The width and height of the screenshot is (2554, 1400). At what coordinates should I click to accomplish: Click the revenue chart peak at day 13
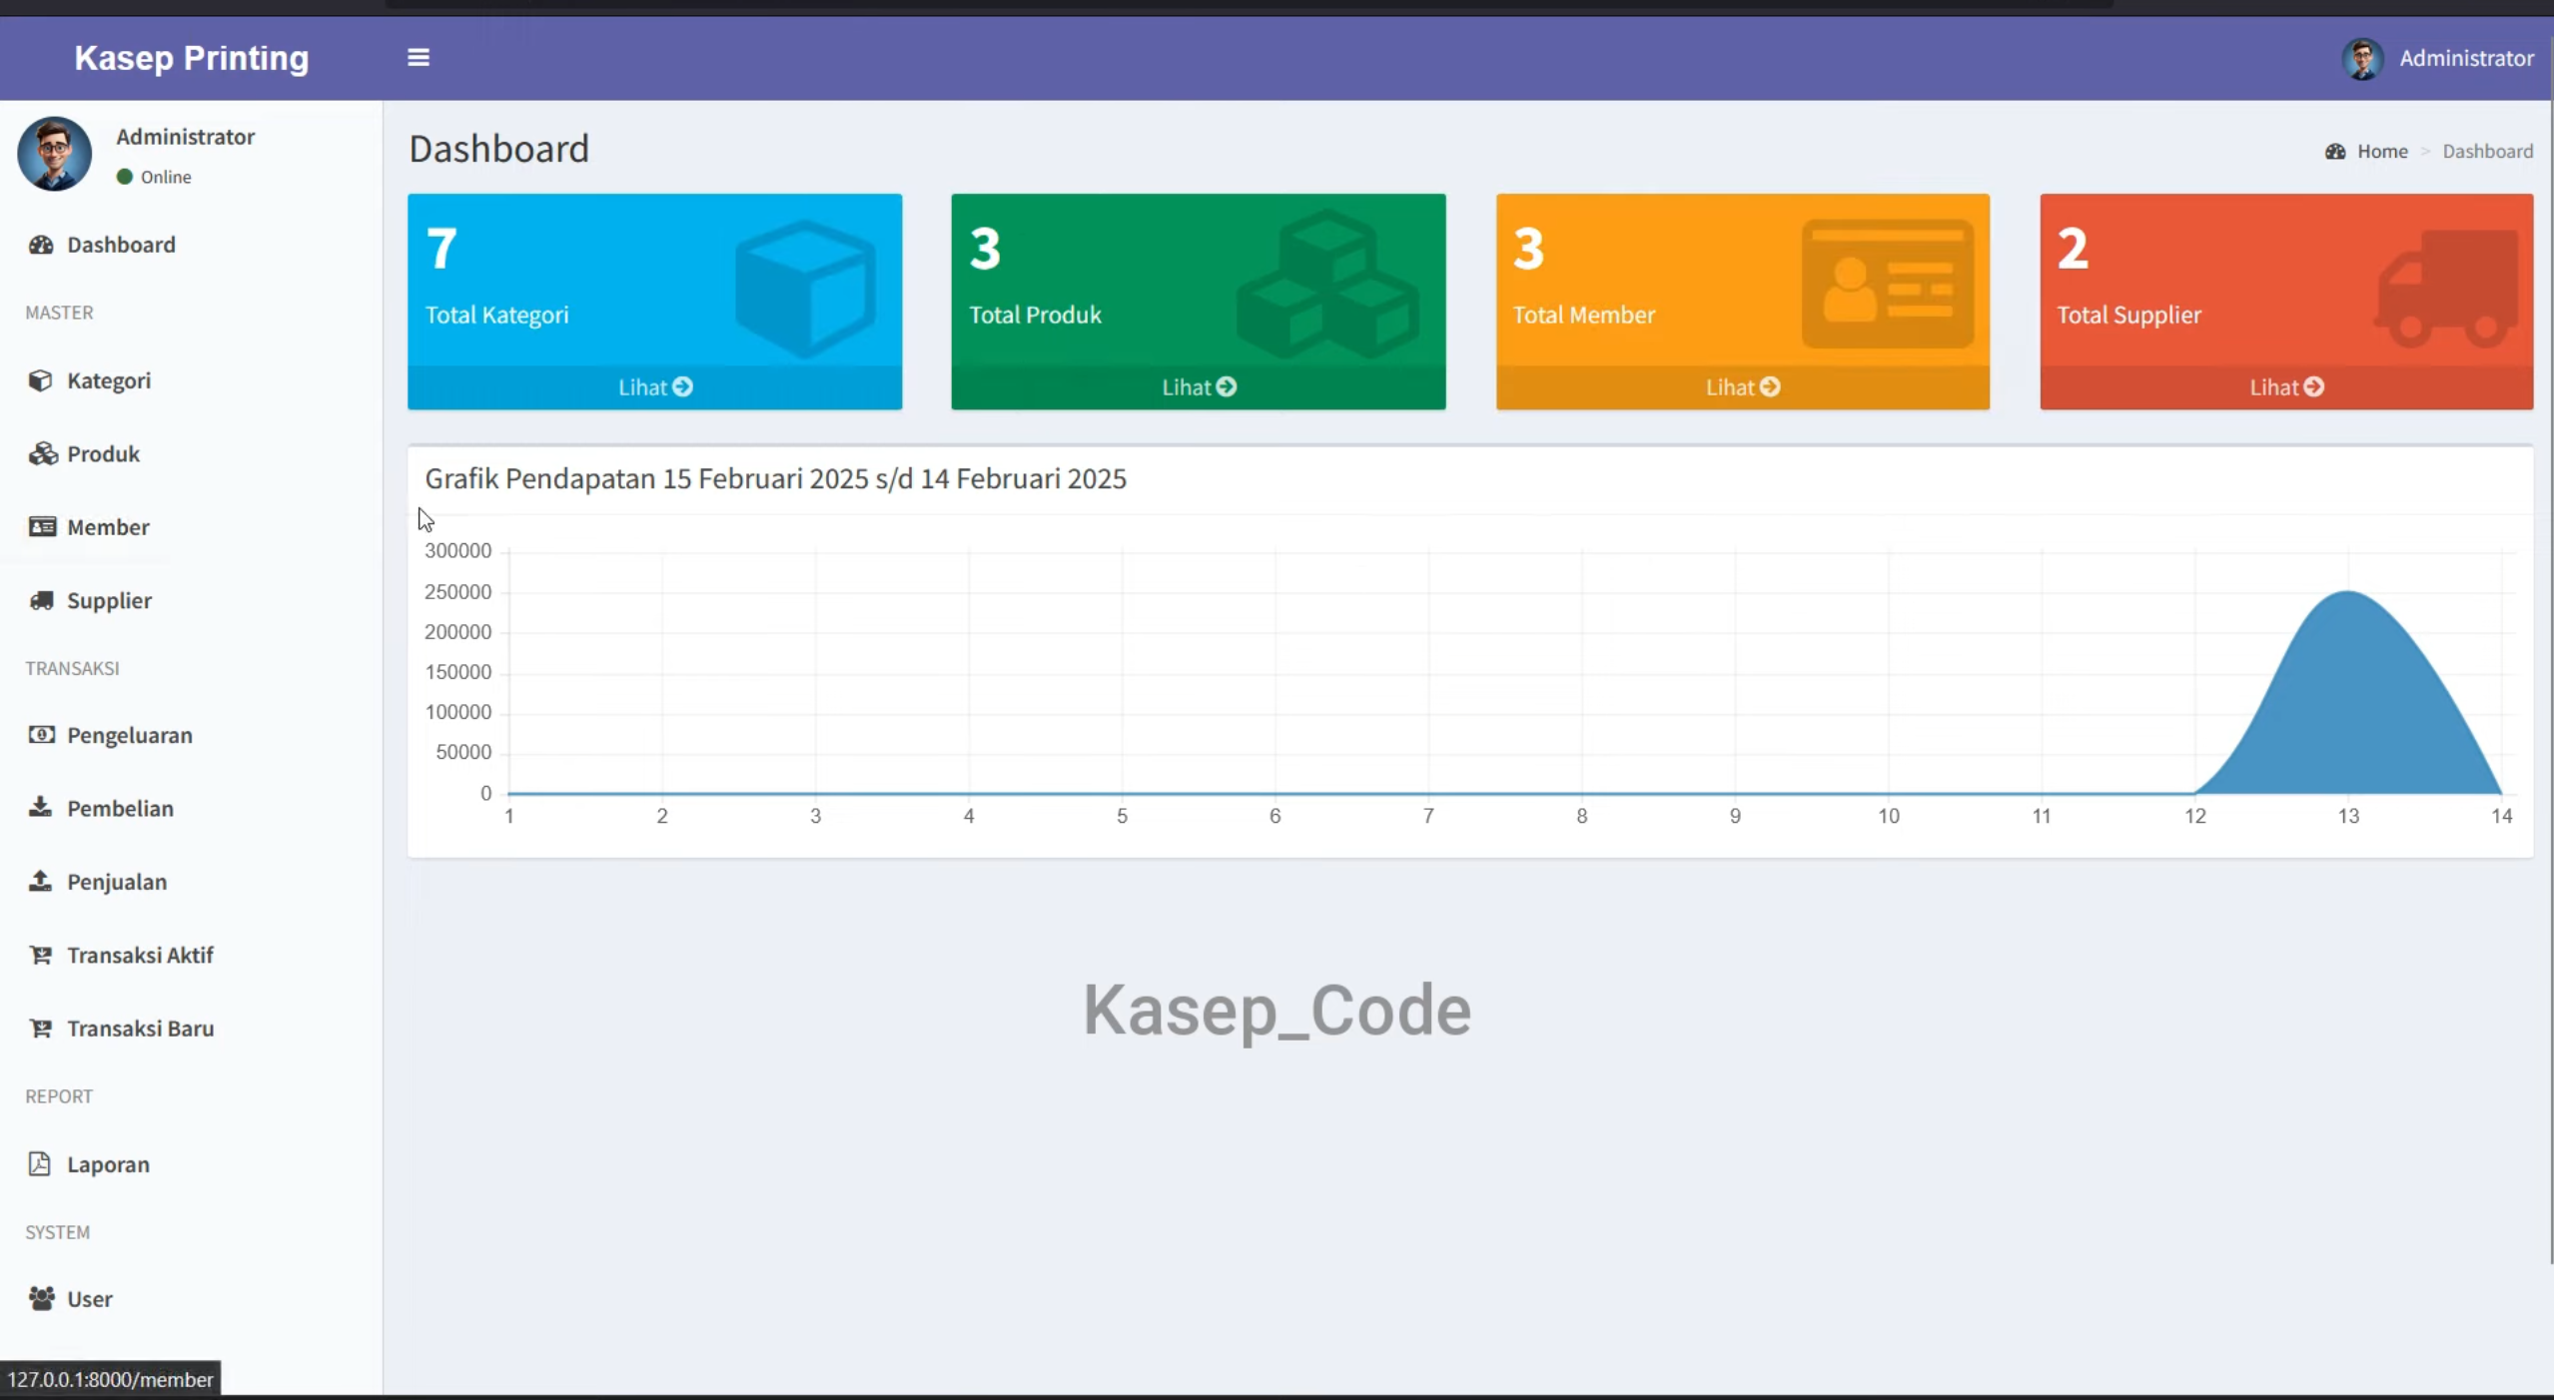pyautogui.click(x=2348, y=592)
